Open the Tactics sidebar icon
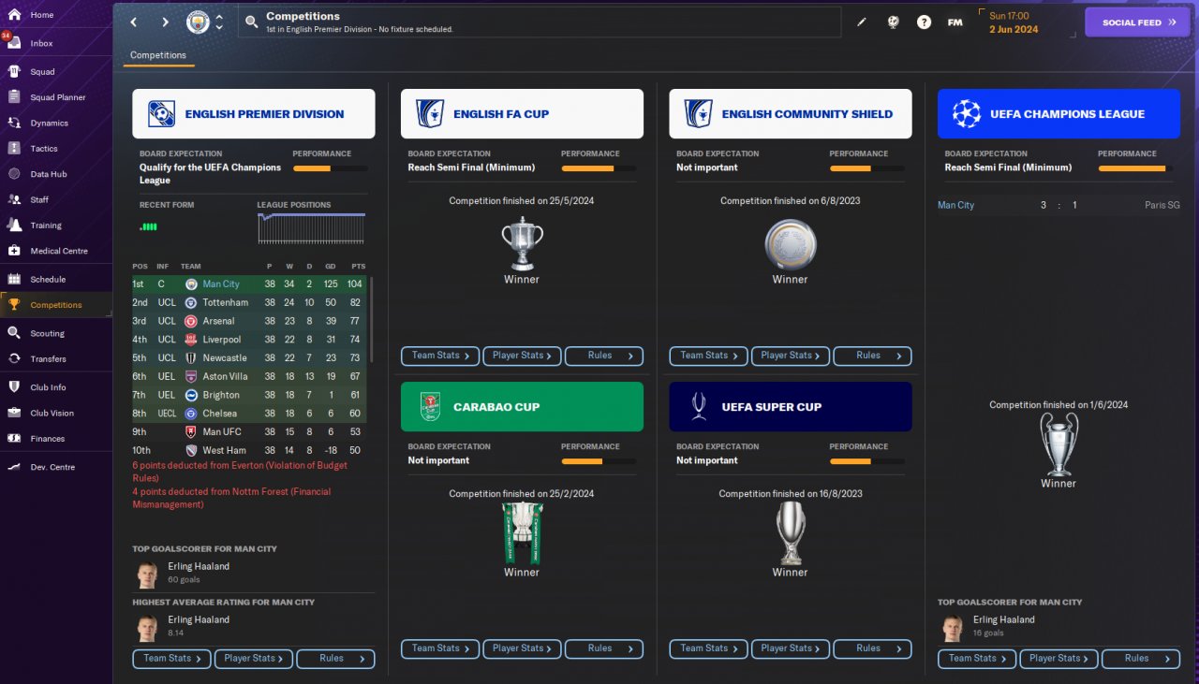Image resolution: width=1199 pixels, height=684 pixels. click(x=14, y=148)
